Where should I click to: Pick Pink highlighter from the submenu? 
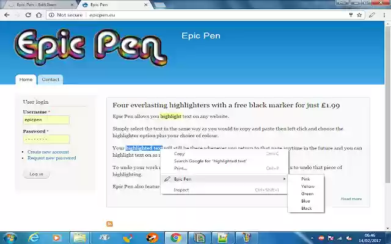[x=305, y=179]
